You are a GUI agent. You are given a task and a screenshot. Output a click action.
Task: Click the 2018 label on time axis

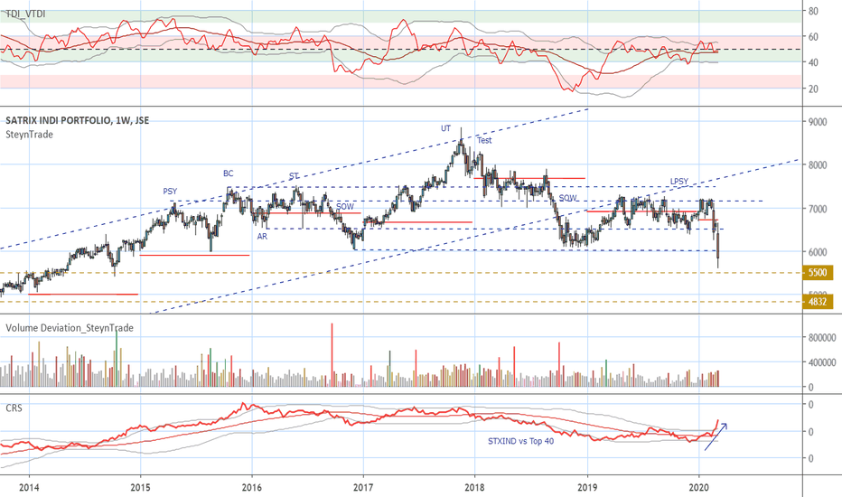[x=474, y=487]
